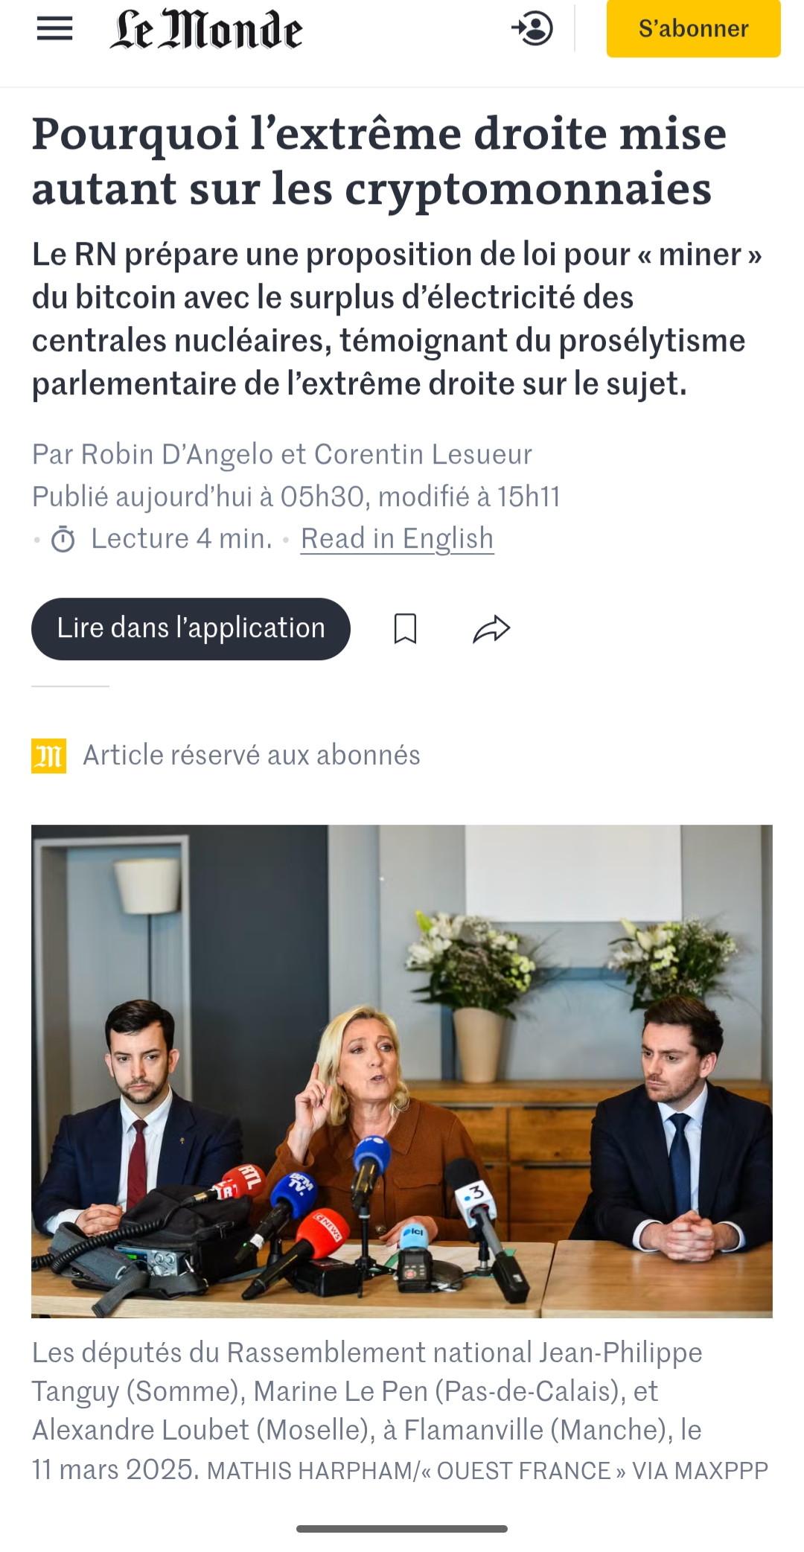This screenshot has height=1552, width=804.
Task: Tap the bottom home indicator bar
Action: click(402, 1529)
